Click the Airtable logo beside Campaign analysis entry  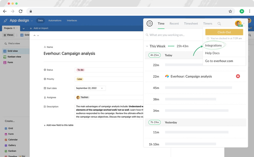click(167, 76)
